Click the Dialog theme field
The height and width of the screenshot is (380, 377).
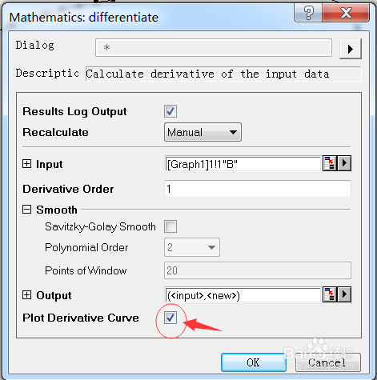click(x=214, y=48)
